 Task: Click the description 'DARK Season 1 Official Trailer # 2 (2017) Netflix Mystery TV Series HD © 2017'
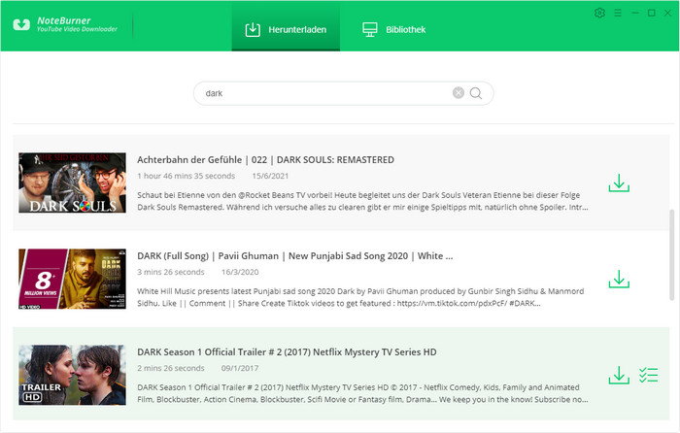362,393
